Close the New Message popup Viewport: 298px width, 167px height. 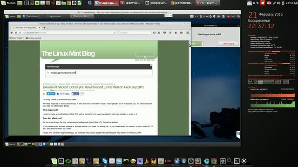[151, 65]
